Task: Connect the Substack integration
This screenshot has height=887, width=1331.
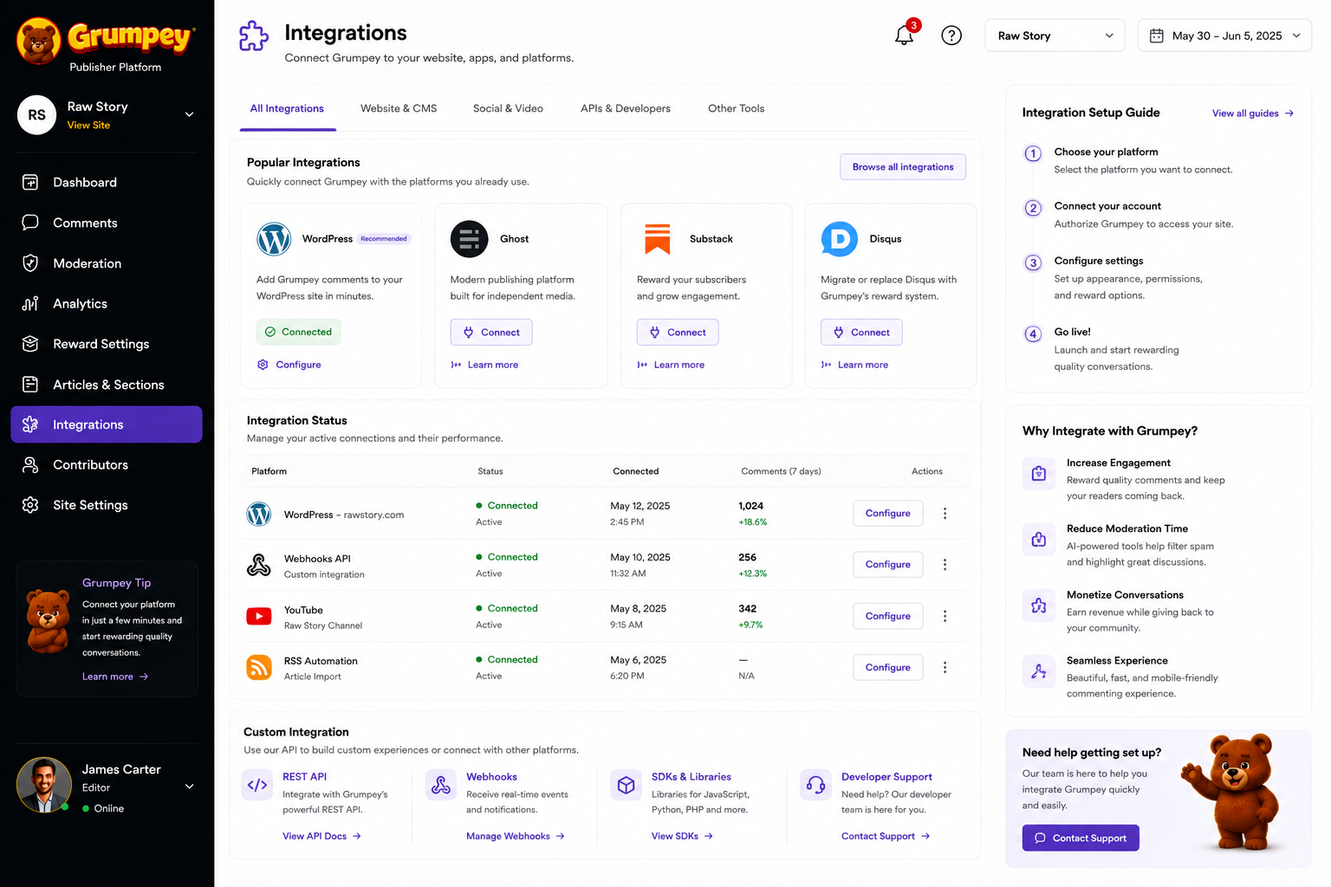Action: click(x=678, y=333)
